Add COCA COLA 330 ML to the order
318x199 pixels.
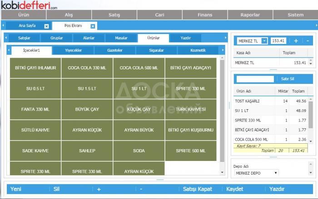tap(87, 68)
